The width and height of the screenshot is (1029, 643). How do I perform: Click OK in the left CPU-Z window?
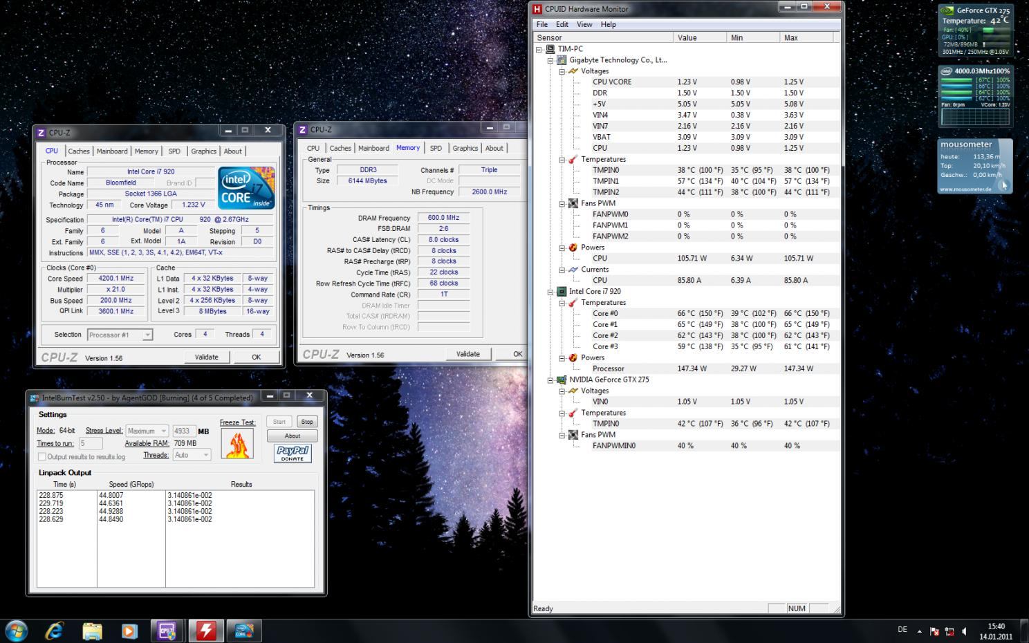(257, 357)
